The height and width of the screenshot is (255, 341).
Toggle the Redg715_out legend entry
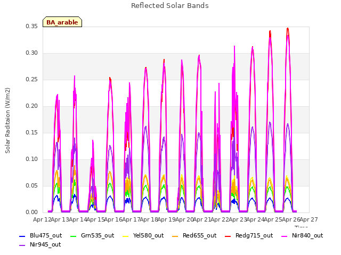point(249,236)
